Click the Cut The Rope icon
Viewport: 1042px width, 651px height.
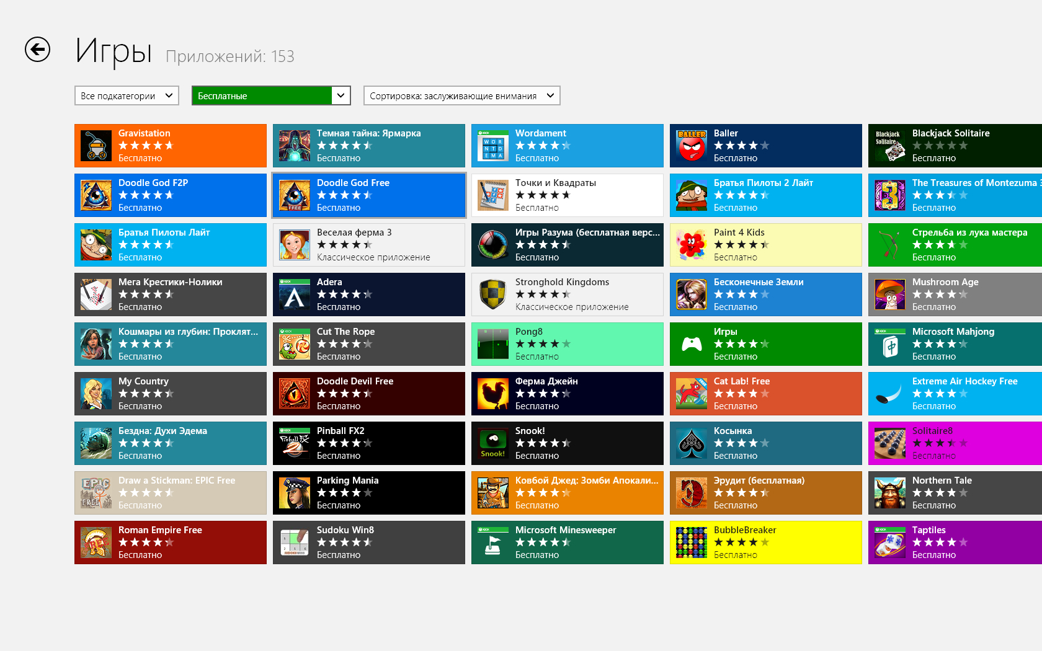click(x=295, y=344)
